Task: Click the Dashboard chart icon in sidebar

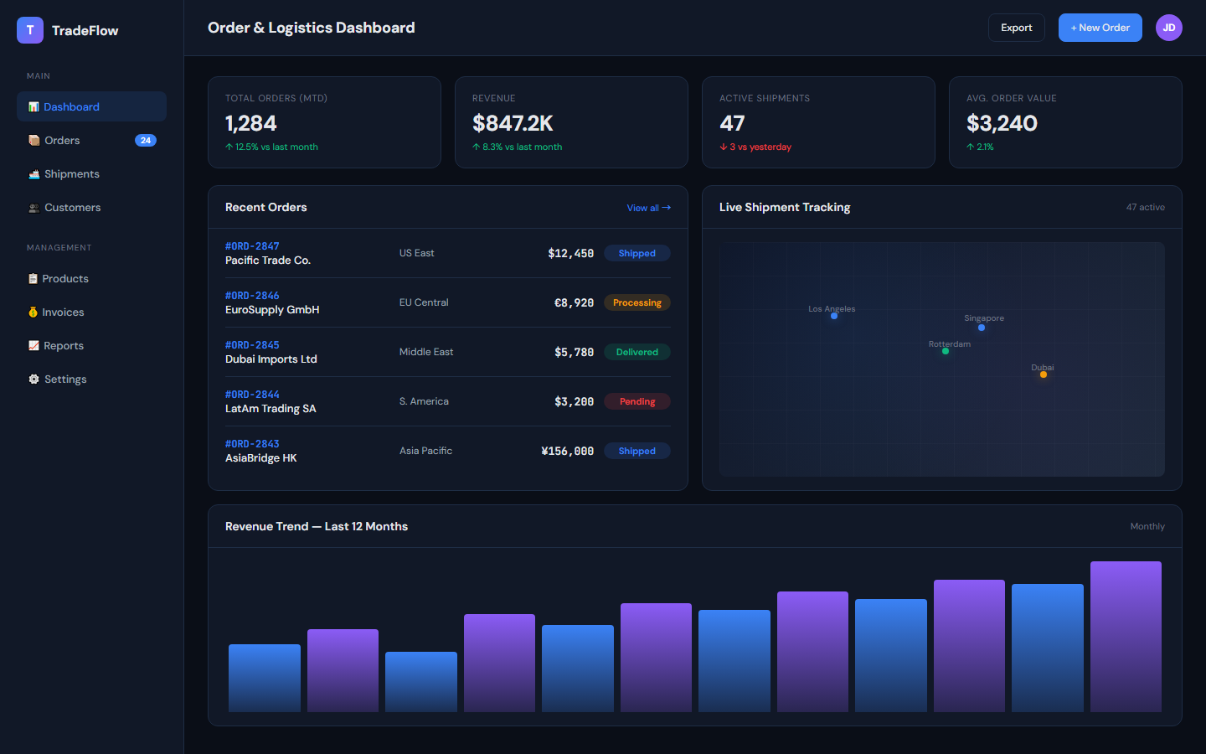Action: pyautogui.click(x=33, y=107)
